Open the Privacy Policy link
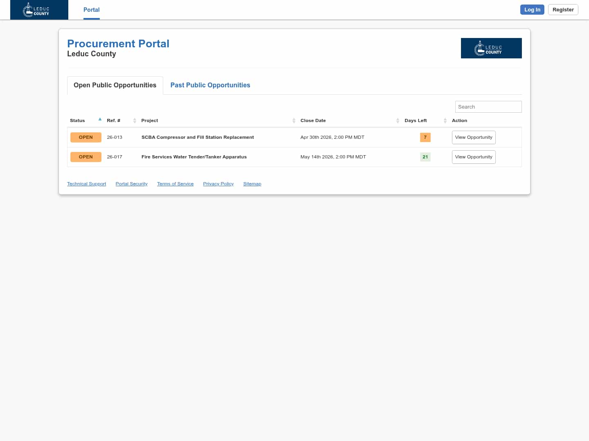 coord(218,184)
